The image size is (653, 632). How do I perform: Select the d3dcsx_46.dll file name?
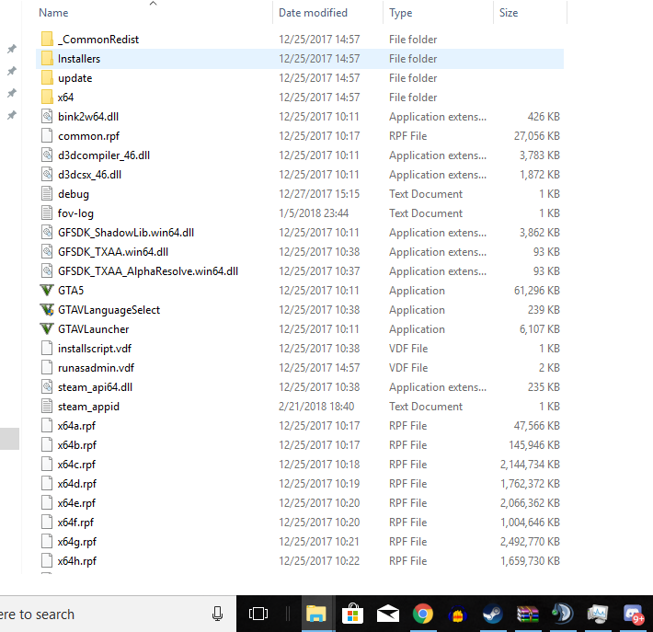(x=89, y=175)
